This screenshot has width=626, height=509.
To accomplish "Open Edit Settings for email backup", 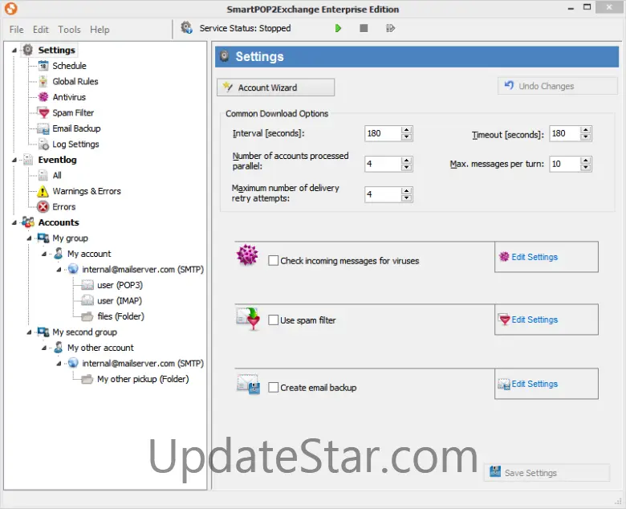I will pos(547,384).
